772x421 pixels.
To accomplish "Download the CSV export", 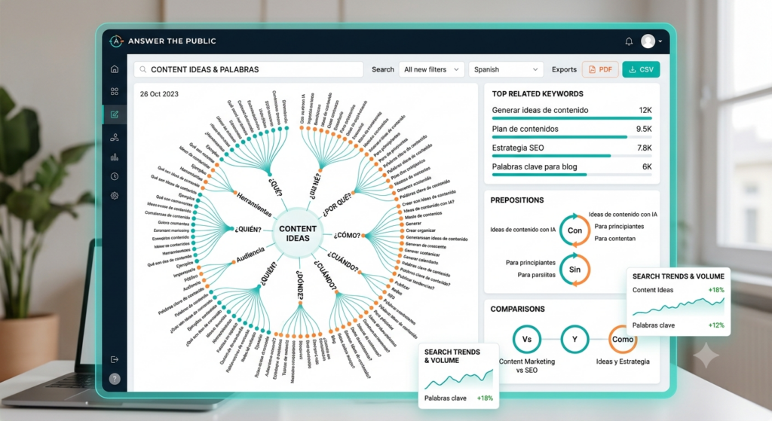I will (641, 69).
